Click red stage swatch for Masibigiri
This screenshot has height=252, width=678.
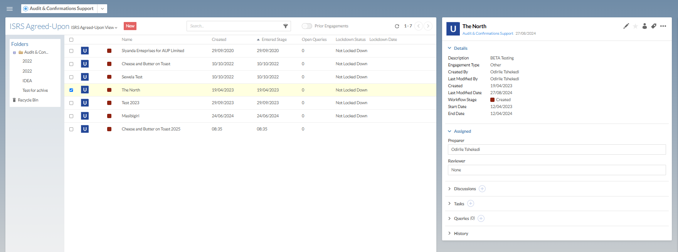(x=109, y=116)
